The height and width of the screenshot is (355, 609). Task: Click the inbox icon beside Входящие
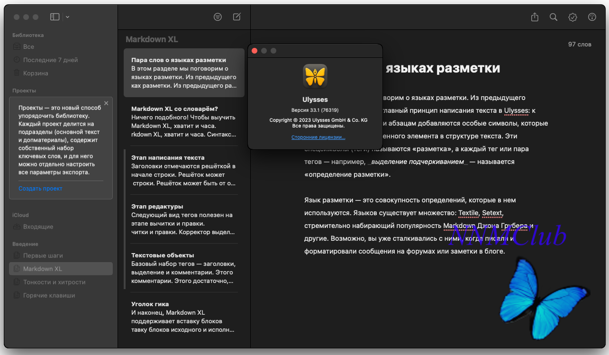coord(17,227)
